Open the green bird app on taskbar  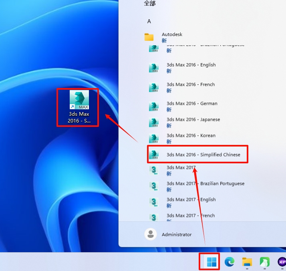[x=265, y=262]
